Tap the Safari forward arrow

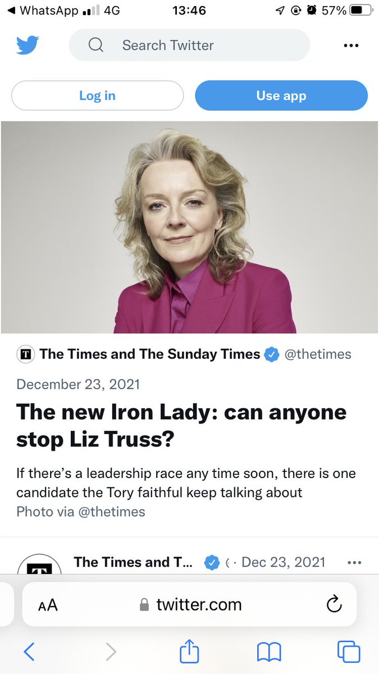111,652
